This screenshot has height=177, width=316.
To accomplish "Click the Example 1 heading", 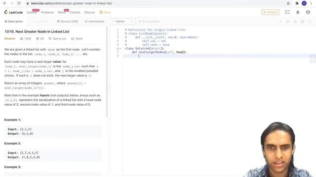I will 13,120.
